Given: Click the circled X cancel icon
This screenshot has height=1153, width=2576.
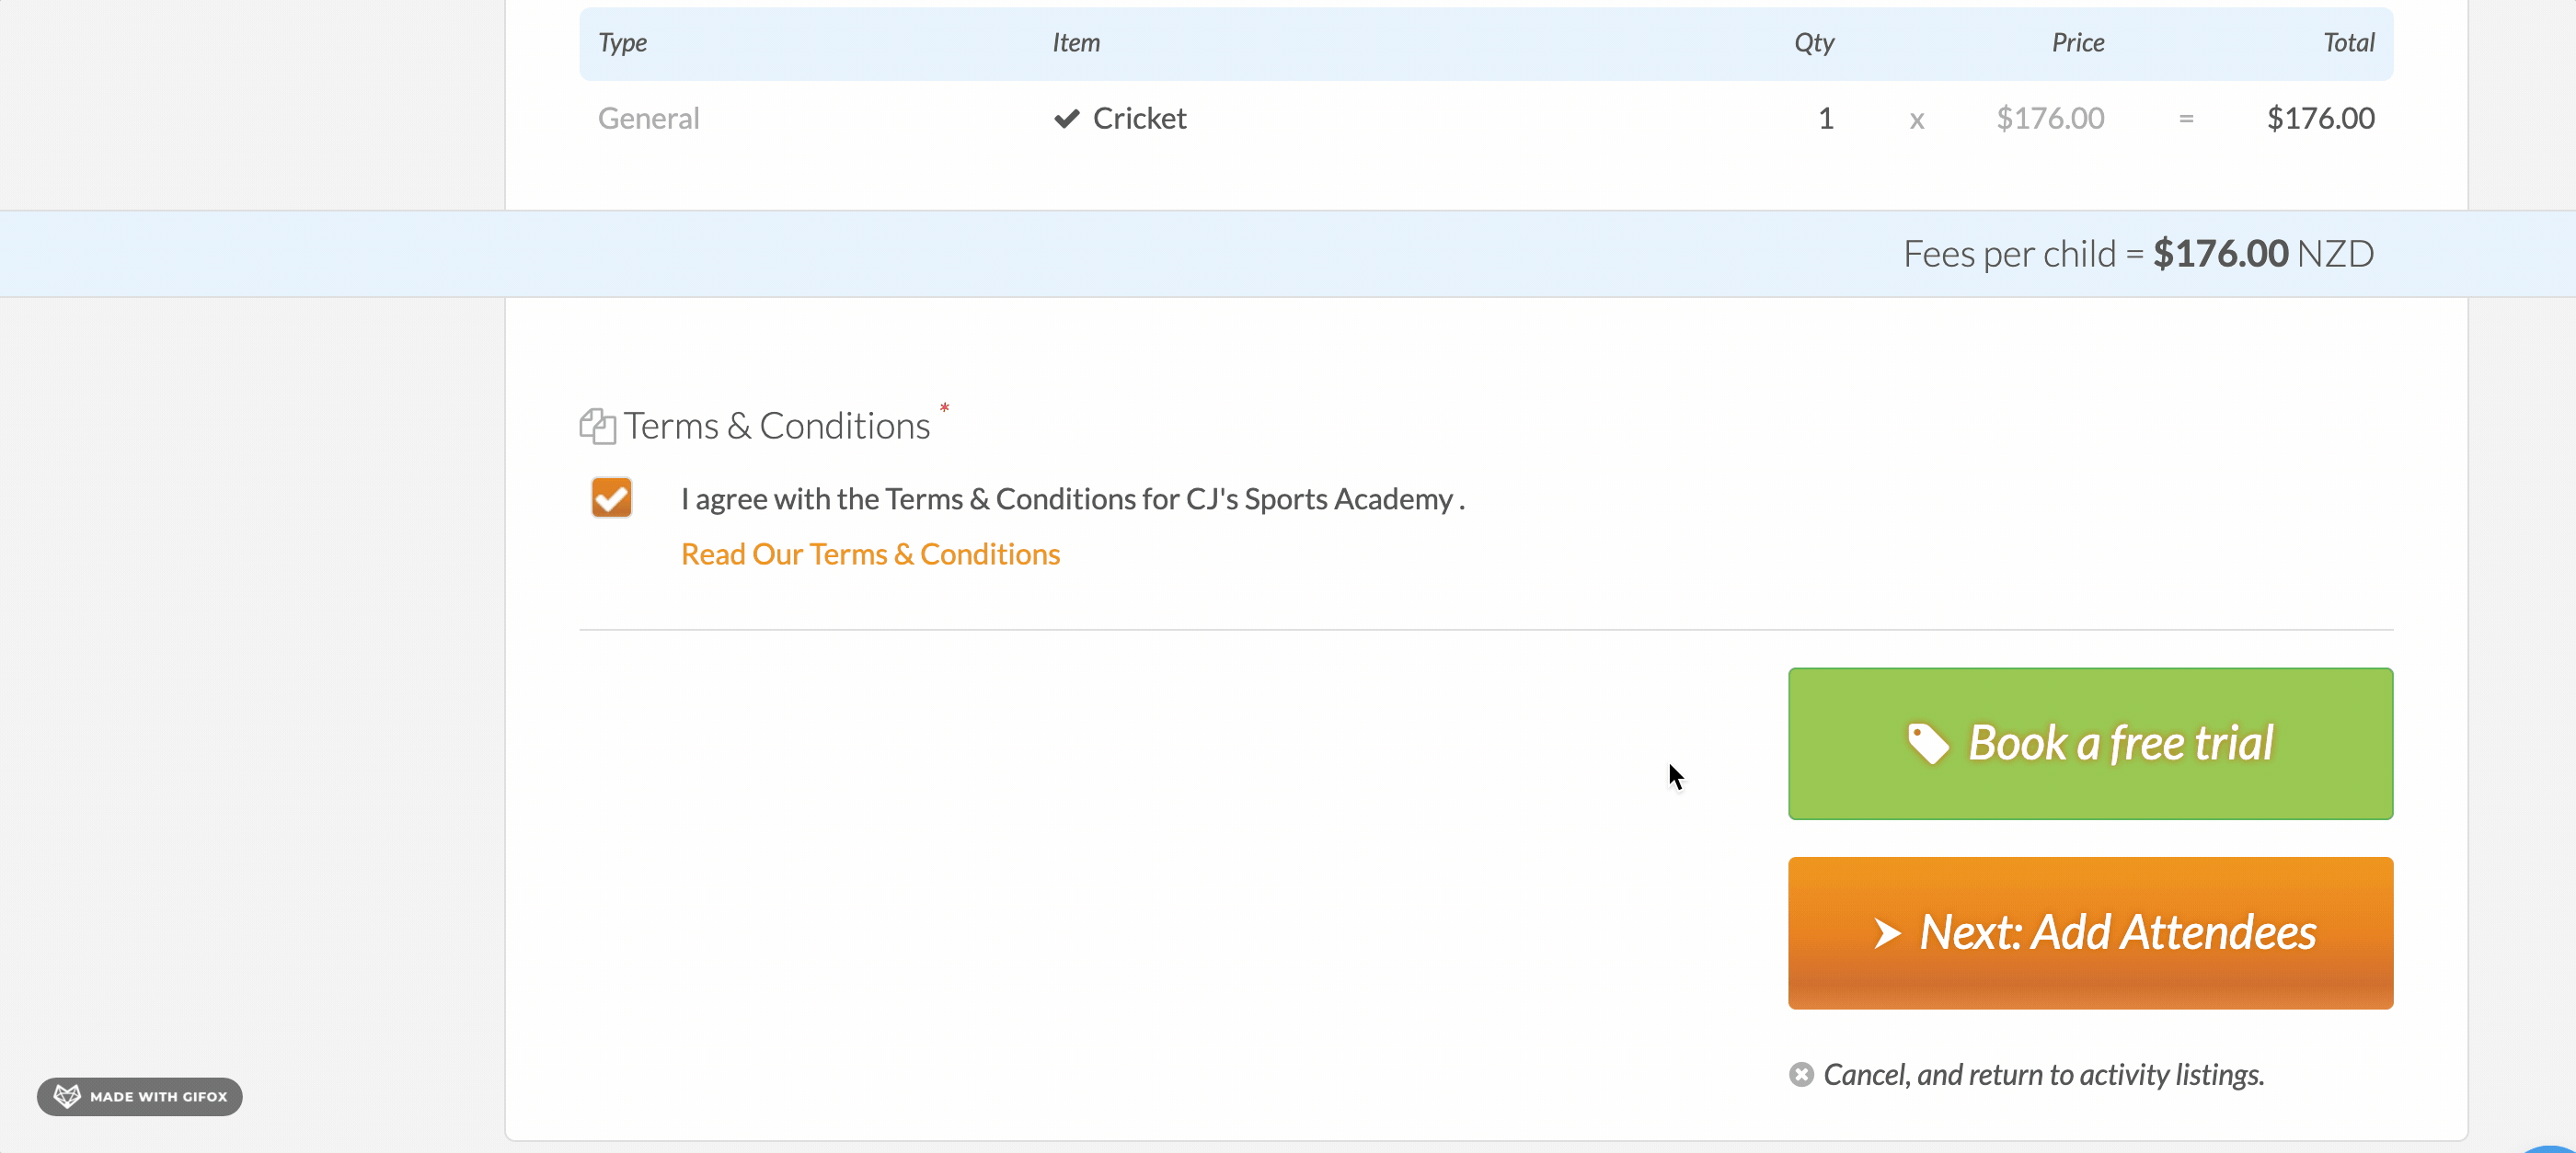Looking at the screenshot, I should [x=1801, y=1074].
